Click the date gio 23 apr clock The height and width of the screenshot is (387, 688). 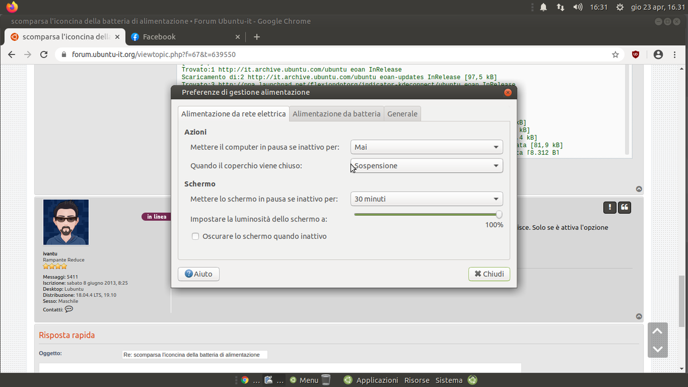pyautogui.click(x=659, y=7)
